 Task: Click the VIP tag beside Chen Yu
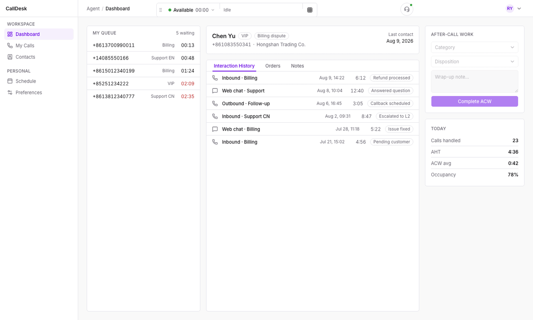pos(245,36)
